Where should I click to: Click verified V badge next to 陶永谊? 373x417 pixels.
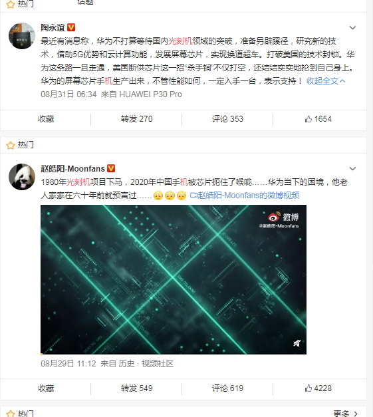(71, 27)
